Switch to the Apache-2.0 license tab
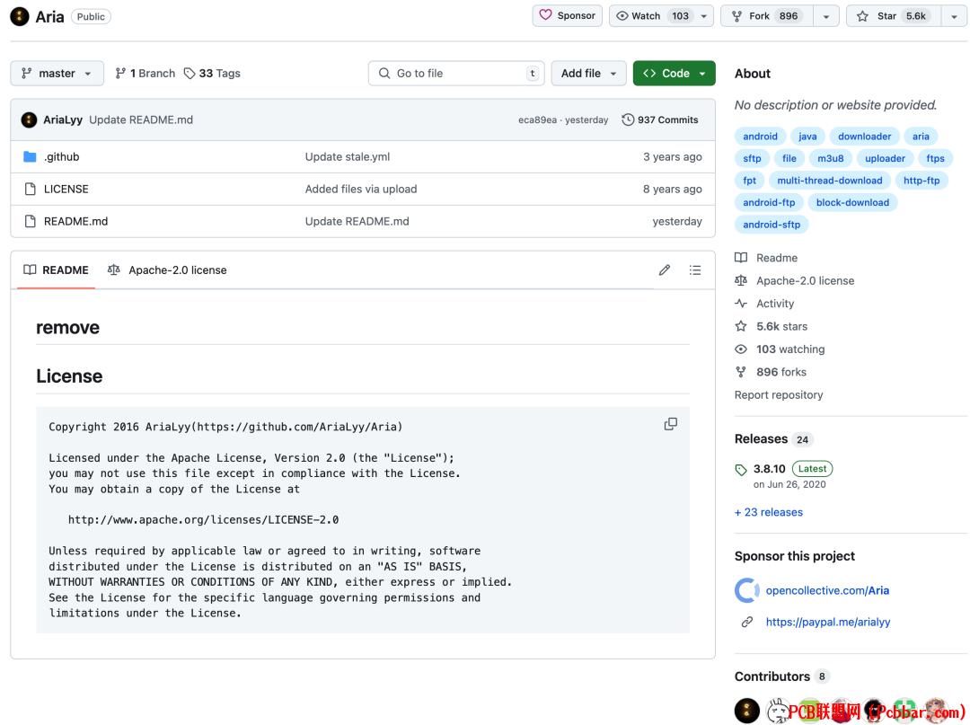 pyautogui.click(x=167, y=270)
